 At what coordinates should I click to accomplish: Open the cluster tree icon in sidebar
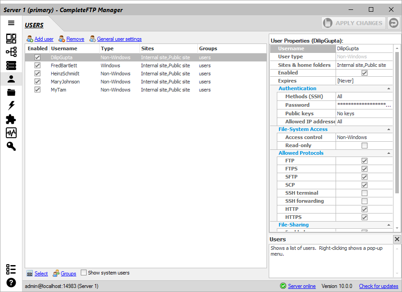coord(11,52)
